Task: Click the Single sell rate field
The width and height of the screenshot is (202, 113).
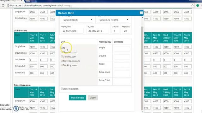Action: click(x=122, y=49)
